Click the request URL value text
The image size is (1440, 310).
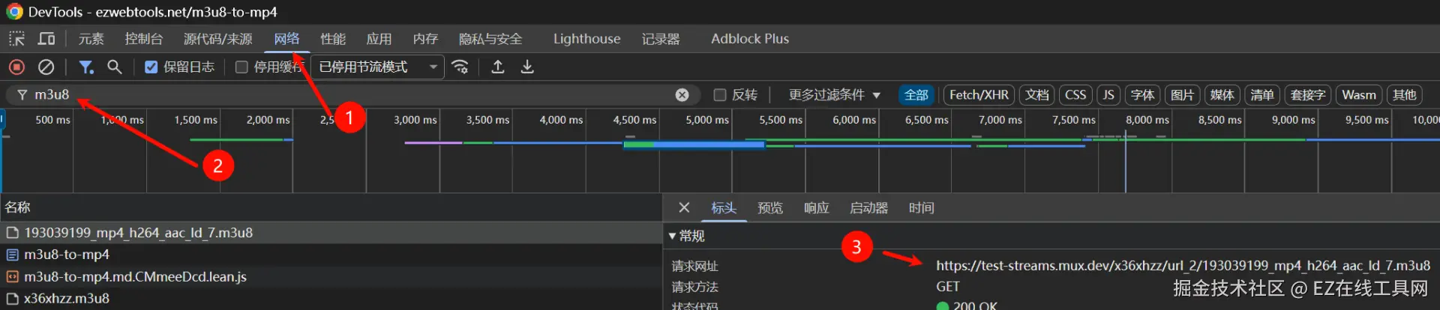click(1183, 266)
